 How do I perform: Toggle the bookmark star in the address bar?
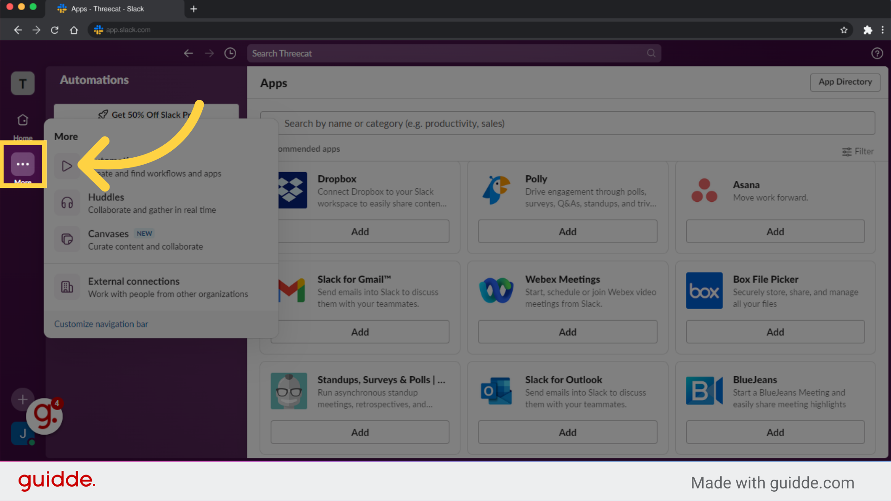pyautogui.click(x=844, y=30)
